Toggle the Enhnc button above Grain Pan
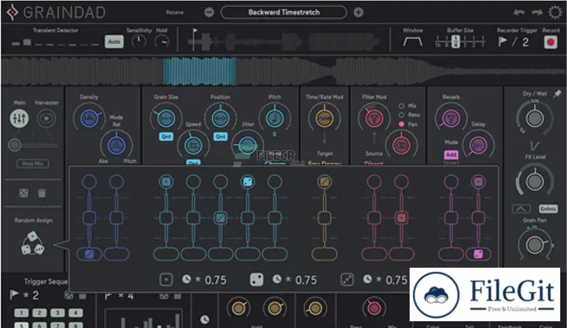Viewport: 567px width, 328px height. coord(548,209)
